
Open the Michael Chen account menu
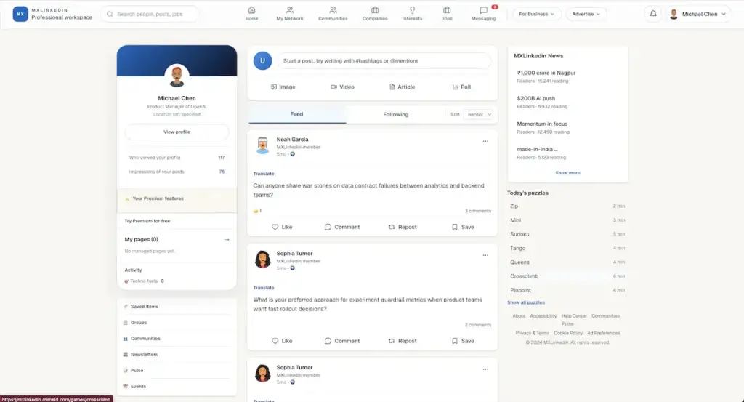tap(698, 14)
